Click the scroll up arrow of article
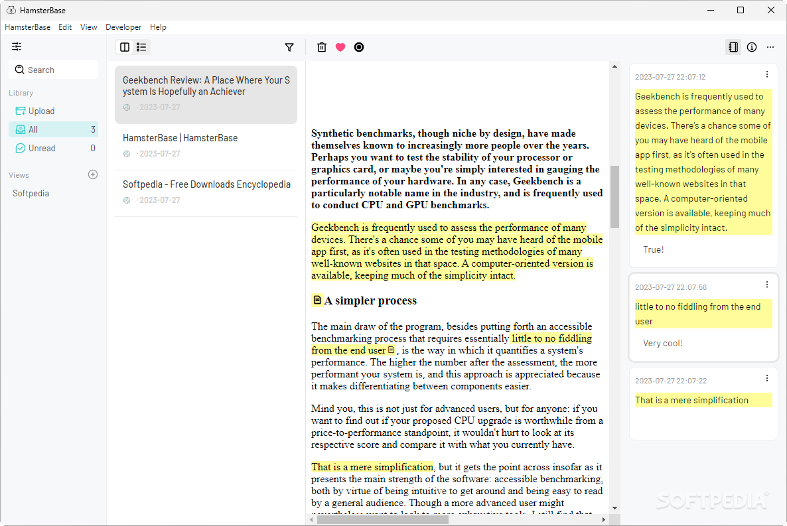This screenshot has height=526, width=787. click(x=615, y=66)
